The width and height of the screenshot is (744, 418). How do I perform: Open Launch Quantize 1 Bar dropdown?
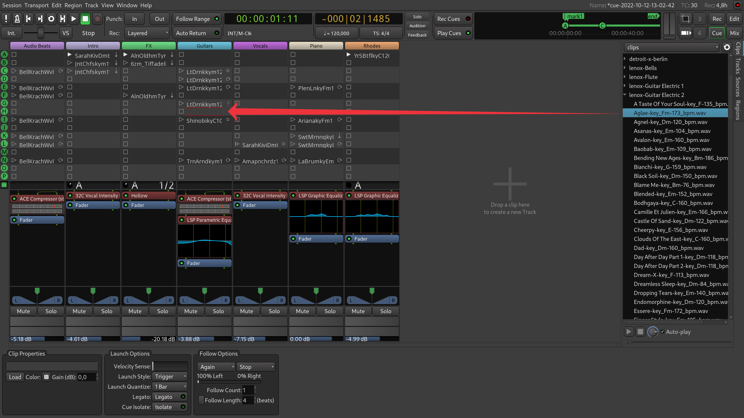coord(170,387)
